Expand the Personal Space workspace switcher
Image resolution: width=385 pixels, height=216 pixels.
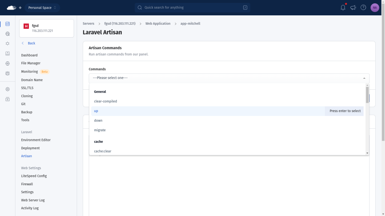42,7
